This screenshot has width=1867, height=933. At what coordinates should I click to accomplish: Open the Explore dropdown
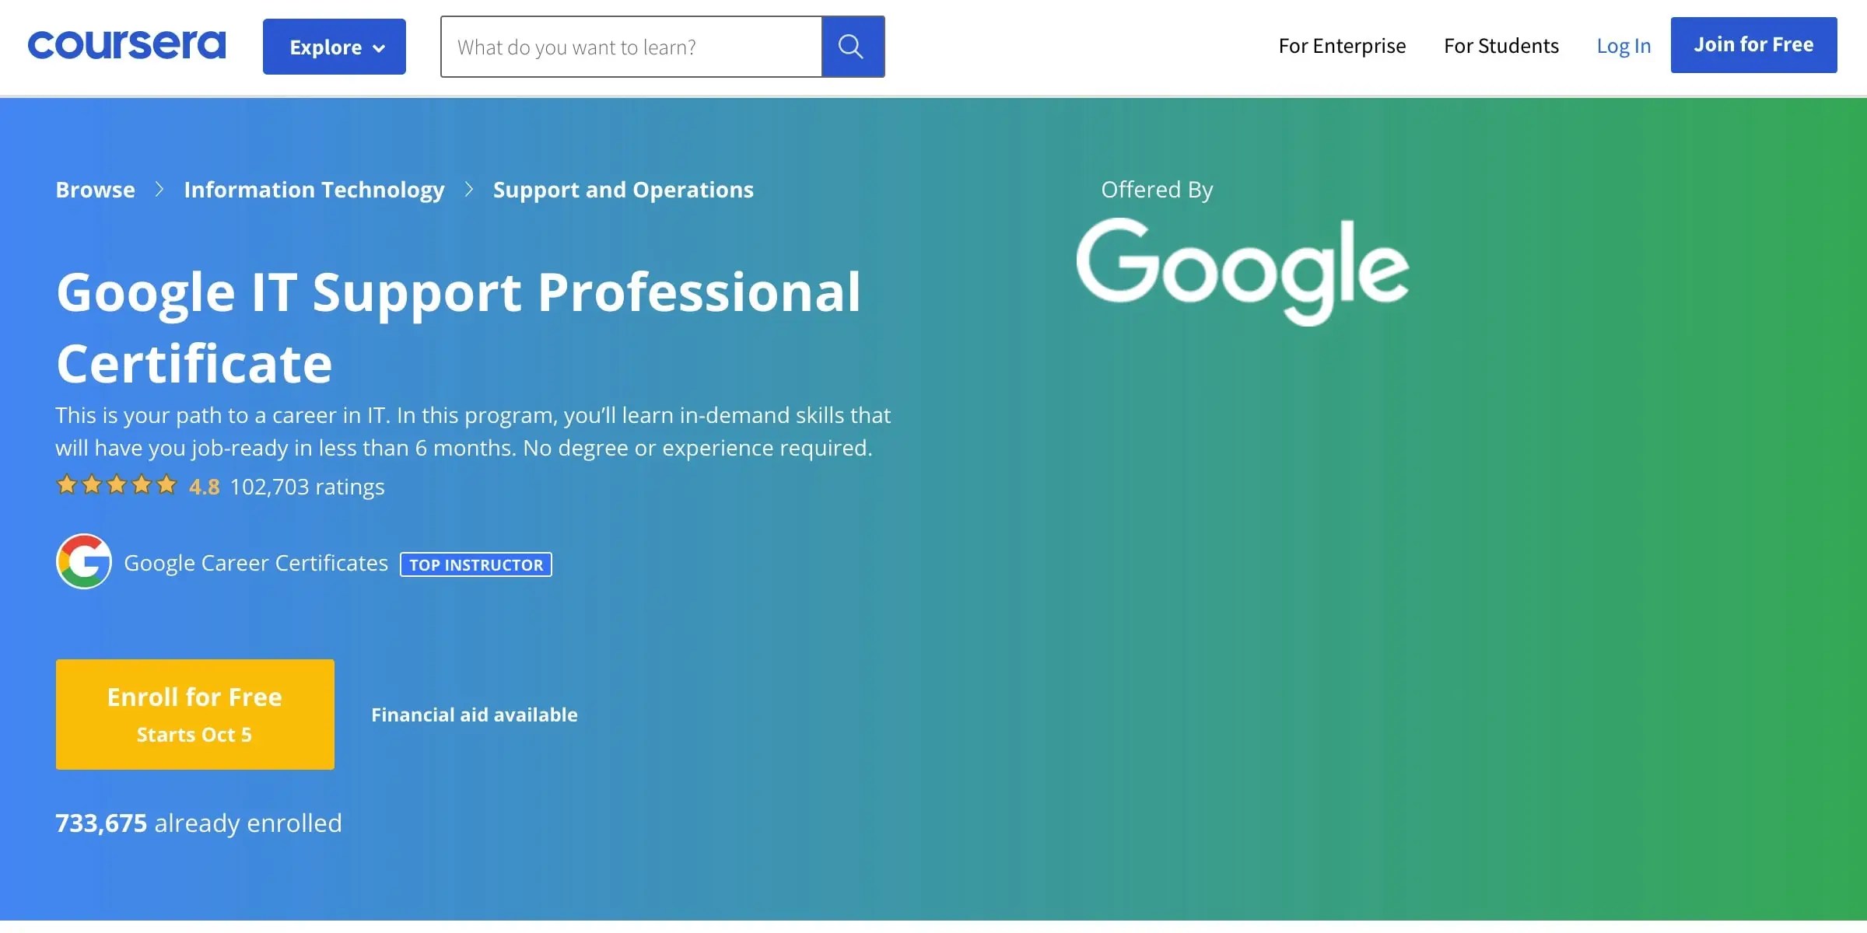(334, 46)
